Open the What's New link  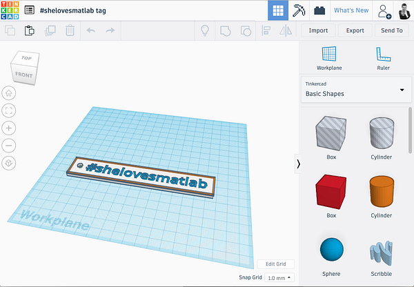pyautogui.click(x=351, y=10)
